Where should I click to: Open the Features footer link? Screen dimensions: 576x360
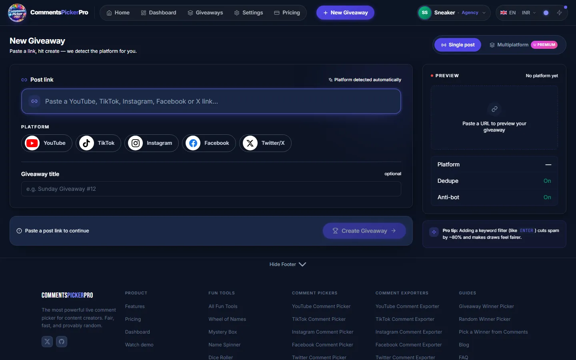pyautogui.click(x=135, y=306)
